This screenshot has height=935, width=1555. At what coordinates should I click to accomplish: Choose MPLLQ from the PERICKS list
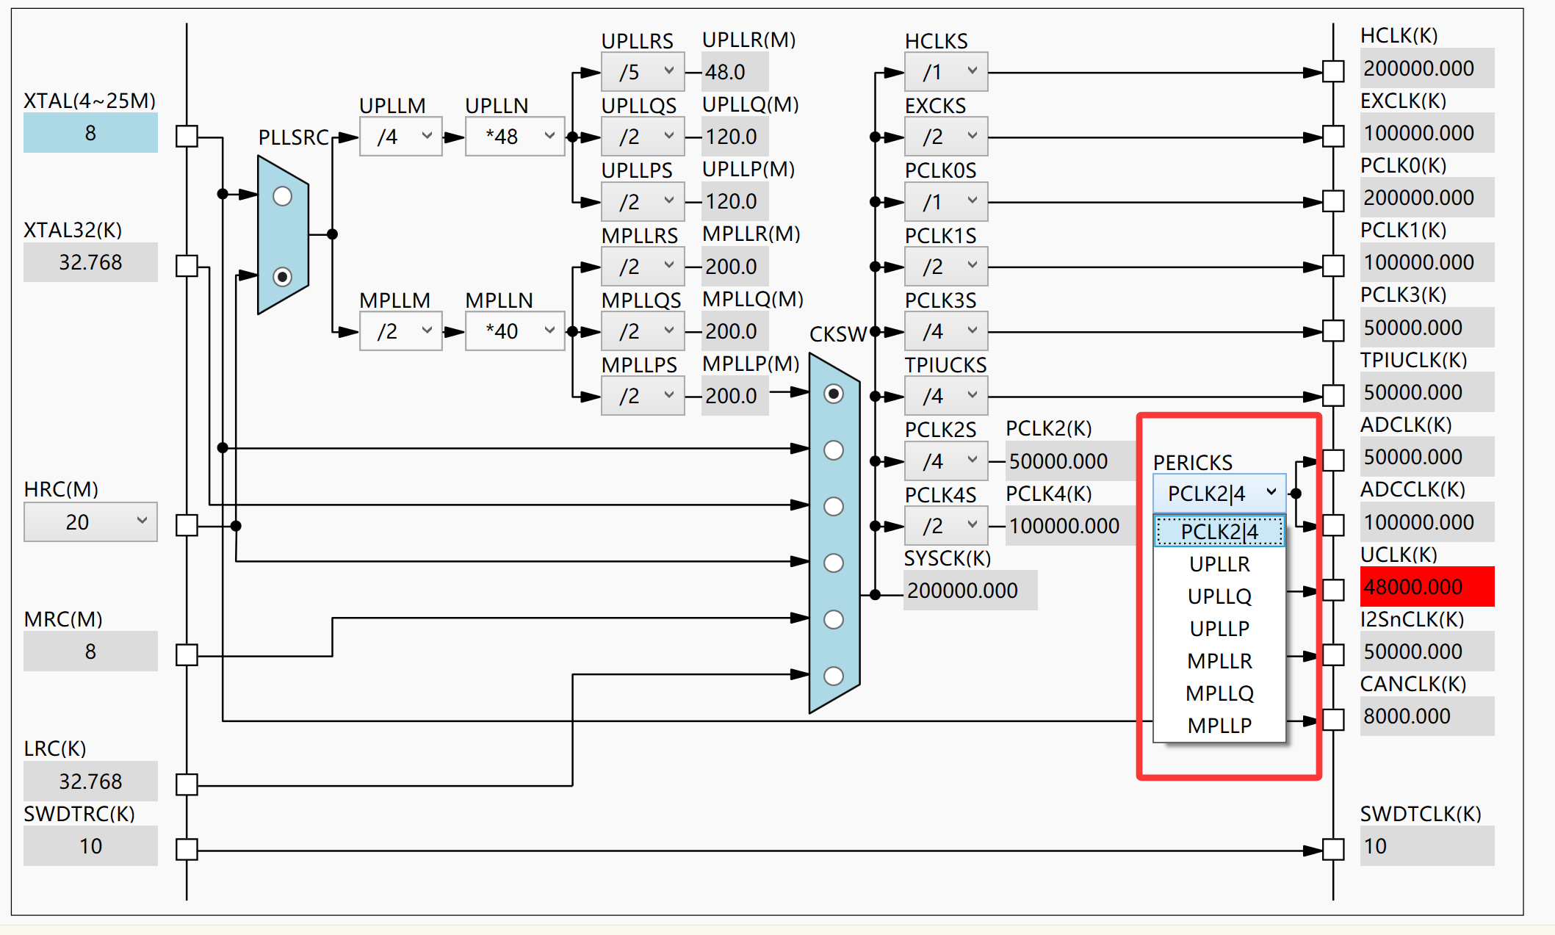click(x=1219, y=693)
